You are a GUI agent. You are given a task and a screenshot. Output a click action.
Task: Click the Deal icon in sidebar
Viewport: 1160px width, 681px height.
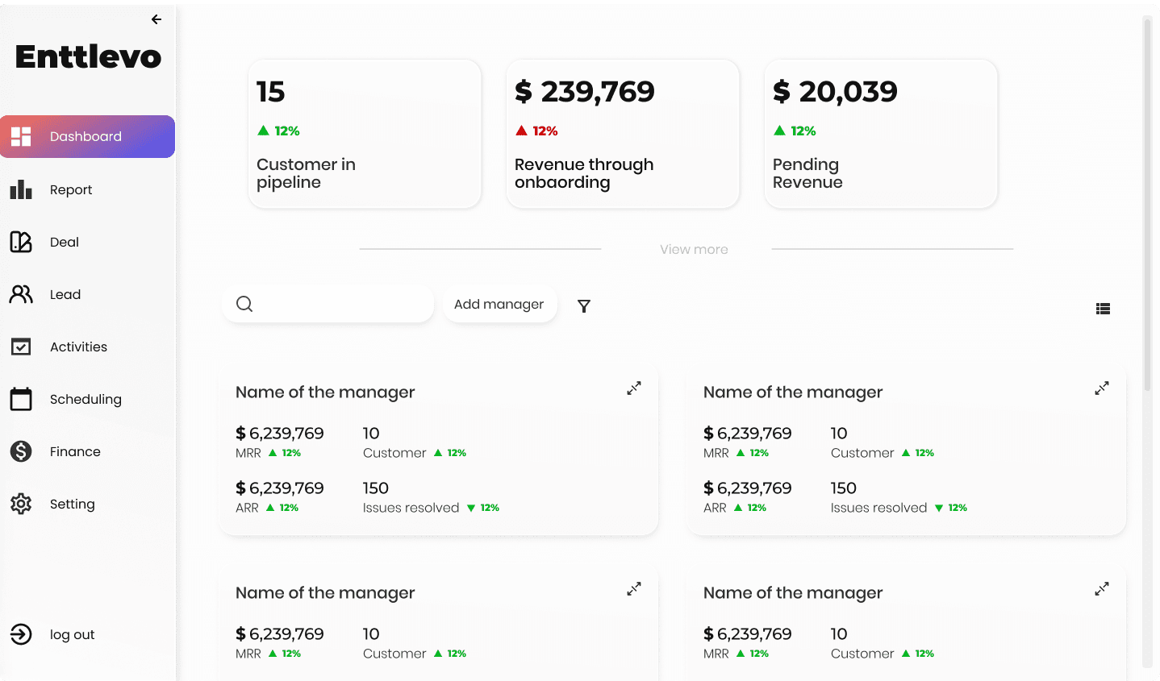coord(21,242)
